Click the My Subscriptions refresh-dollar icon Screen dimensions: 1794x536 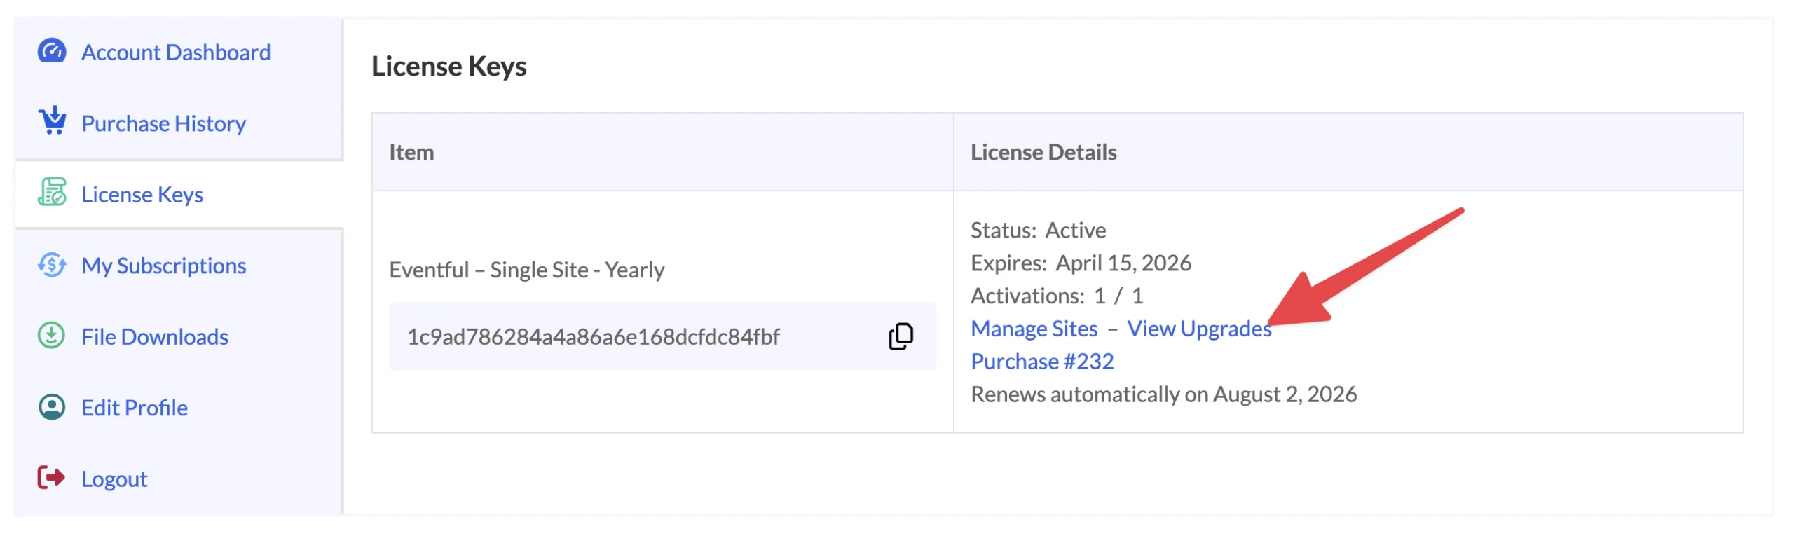tap(52, 266)
